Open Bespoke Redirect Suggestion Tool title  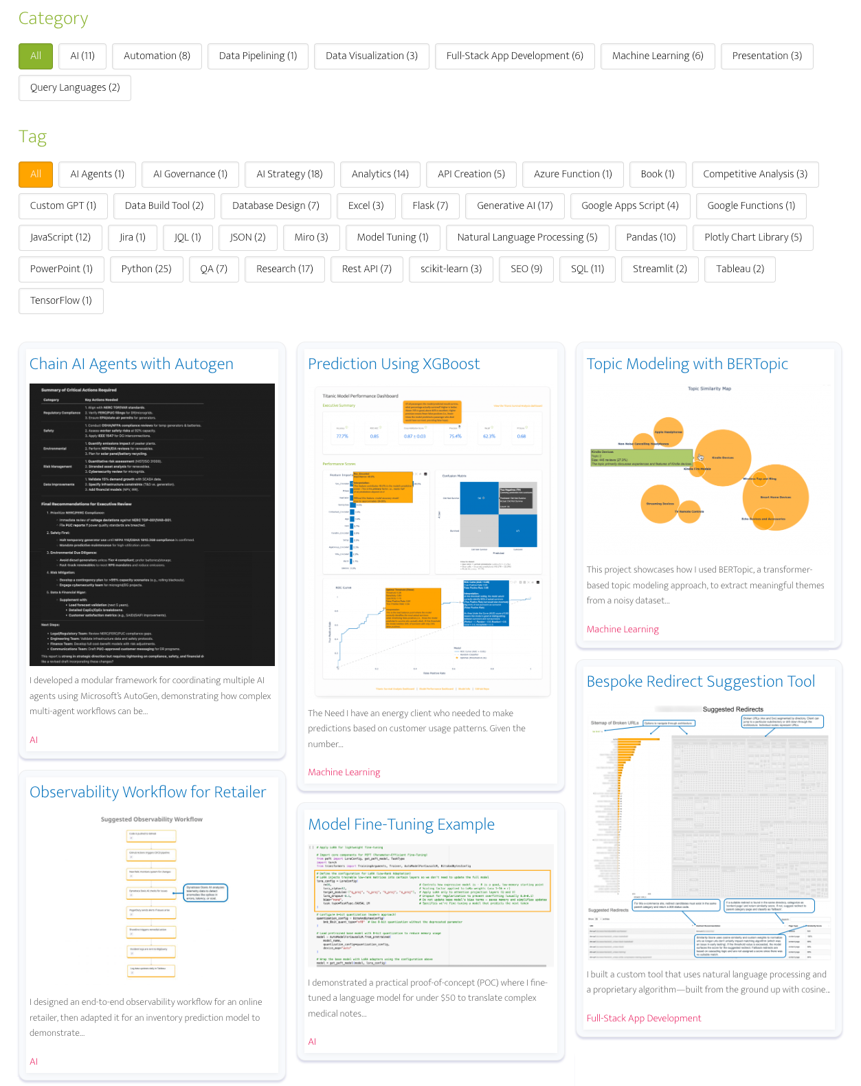click(700, 682)
